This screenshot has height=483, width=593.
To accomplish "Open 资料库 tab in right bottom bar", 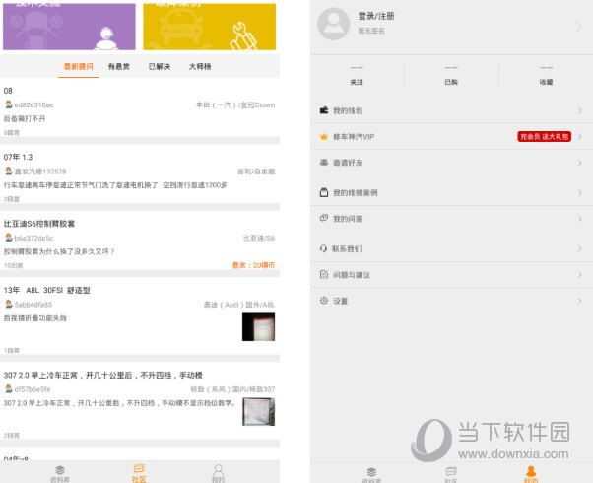I will [x=371, y=475].
